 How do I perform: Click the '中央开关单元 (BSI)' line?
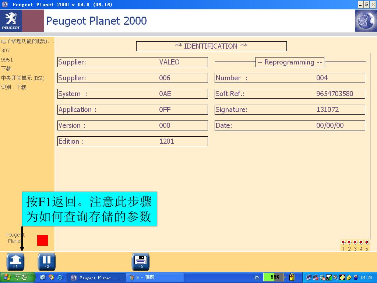coord(23,78)
